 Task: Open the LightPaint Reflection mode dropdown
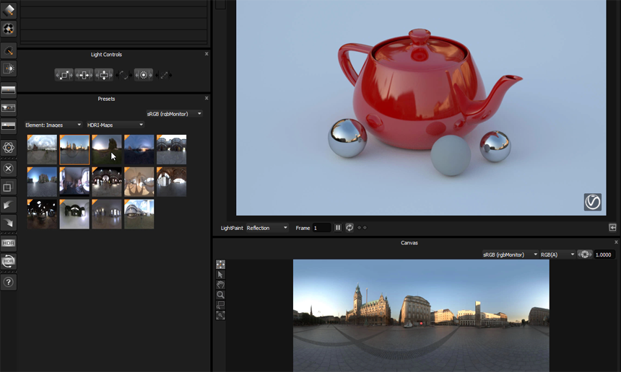tap(267, 228)
